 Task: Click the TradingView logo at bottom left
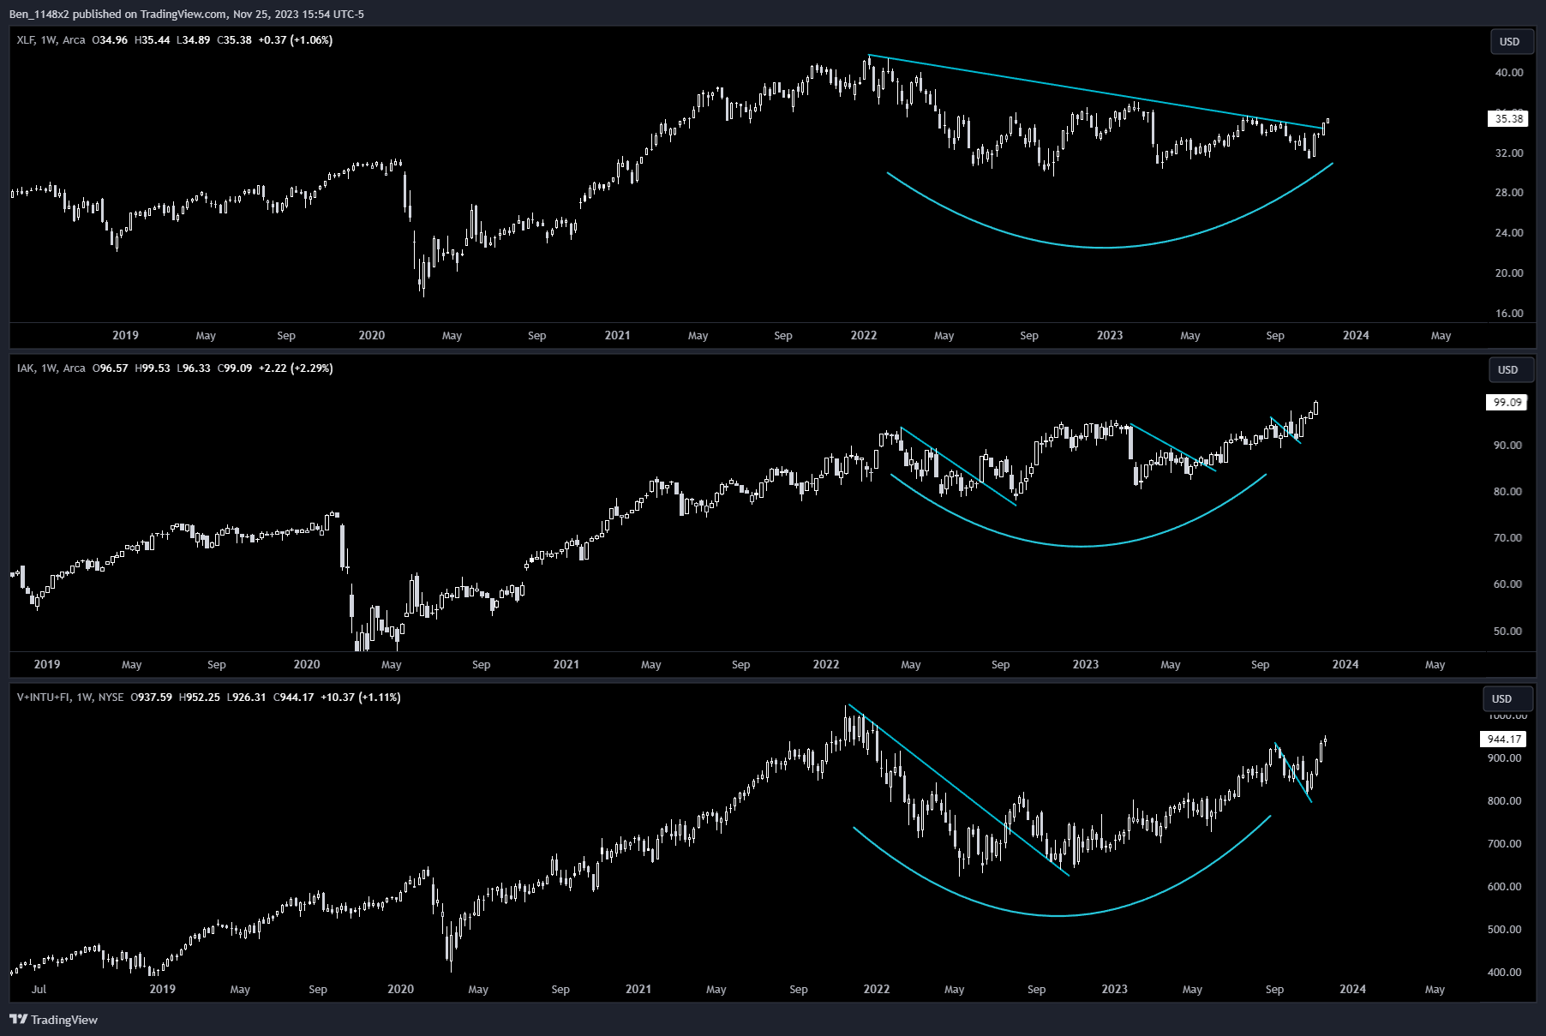click(x=53, y=1020)
